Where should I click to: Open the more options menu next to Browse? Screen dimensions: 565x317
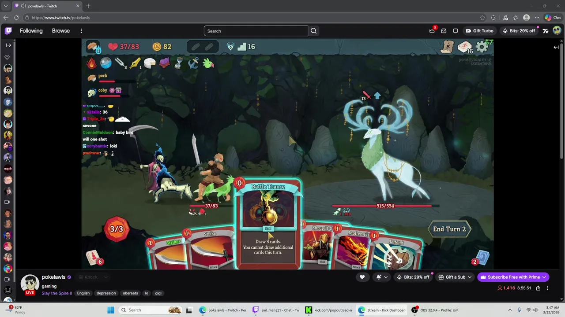pyautogui.click(x=81, y=31)
